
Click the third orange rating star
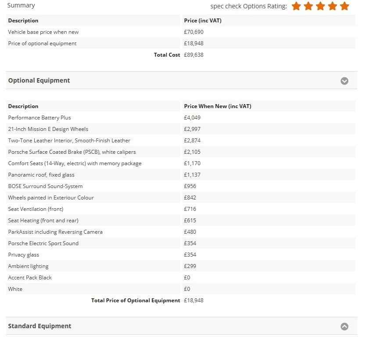(320, 6)
